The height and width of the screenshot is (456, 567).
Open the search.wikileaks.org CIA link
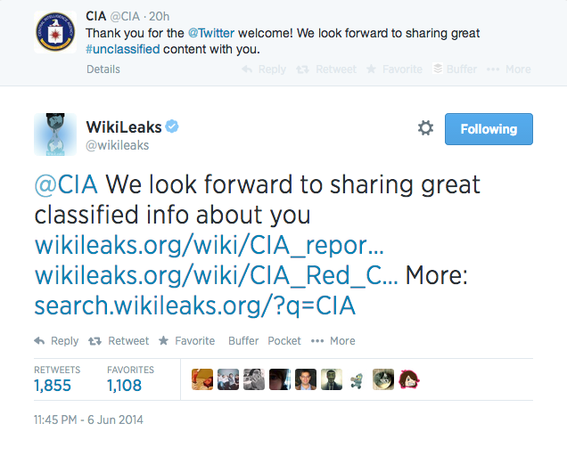(195, 305)
